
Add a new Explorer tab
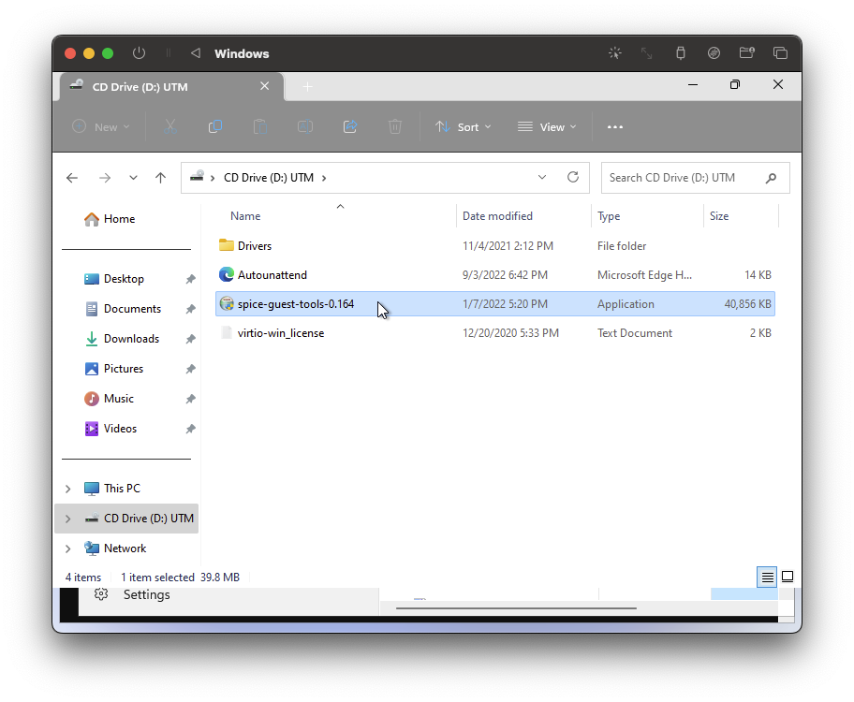pyautogui.click(x=308, y=87)
